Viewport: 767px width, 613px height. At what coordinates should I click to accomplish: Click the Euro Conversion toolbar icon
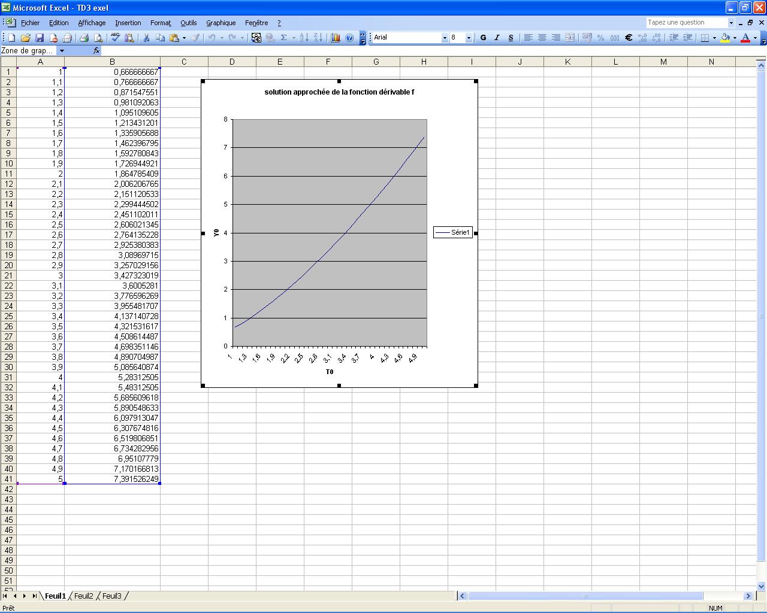256,38
